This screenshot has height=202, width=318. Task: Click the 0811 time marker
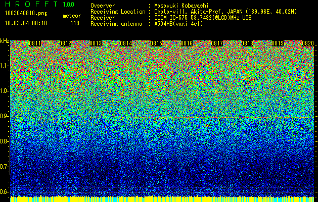pyautogui.click(x=35, y=43)
